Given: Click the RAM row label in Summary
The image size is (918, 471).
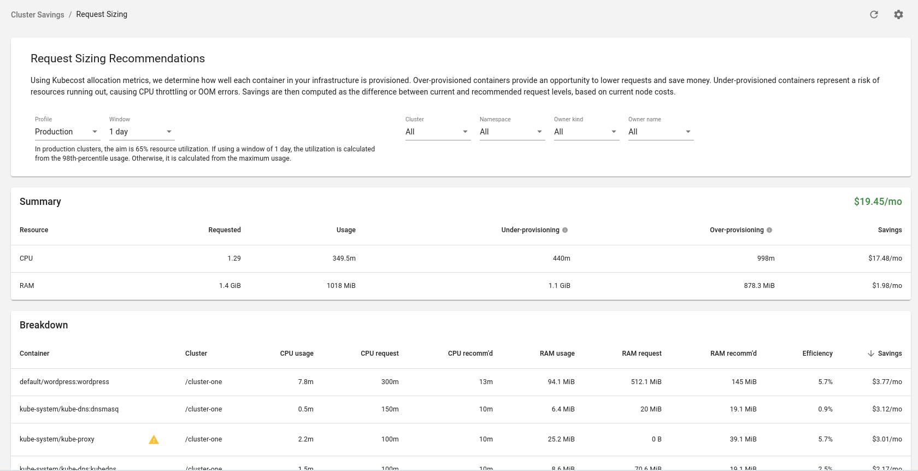Looking at the screenshot, I should [x=27, y=286].
